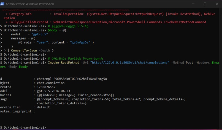The height and width of the screenshot is (130, 222).
Task: Click the '-Method' parameter text
Action: click(x=178, y=63)
